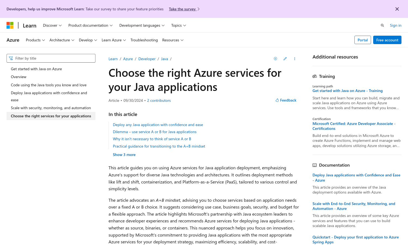
Task: Click into the Filter by title field
Action: point(54,58)
